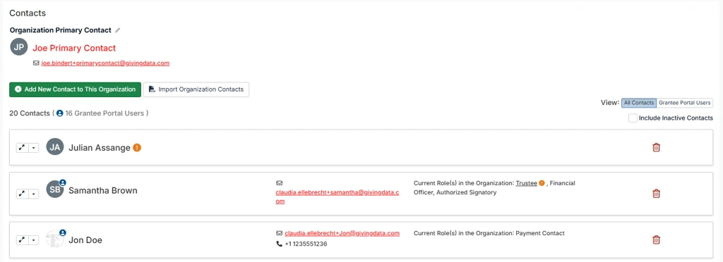Image resolution: width=723 pixels, height=262 pixels.
Task: Click the 20 Contacts count text
Action: 30,113
